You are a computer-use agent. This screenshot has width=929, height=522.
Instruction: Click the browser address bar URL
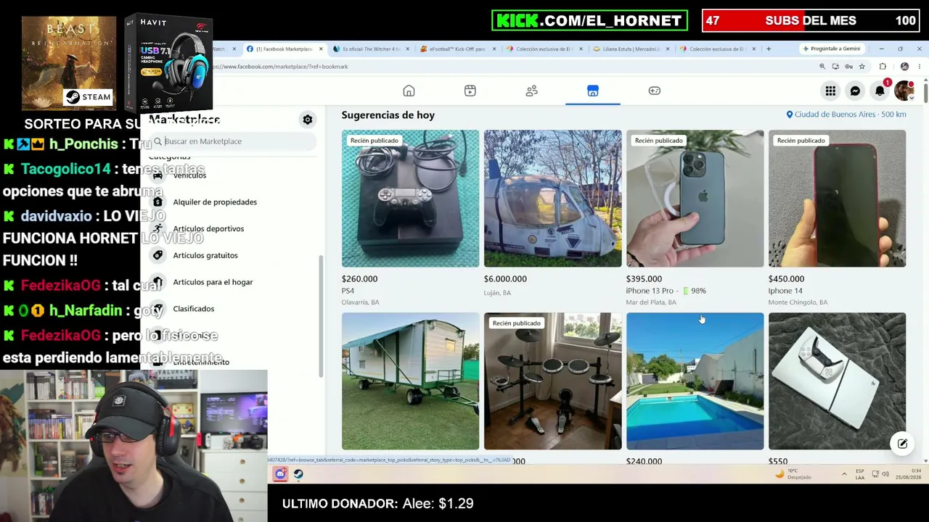pyautogui.click(x=281, y=67)
